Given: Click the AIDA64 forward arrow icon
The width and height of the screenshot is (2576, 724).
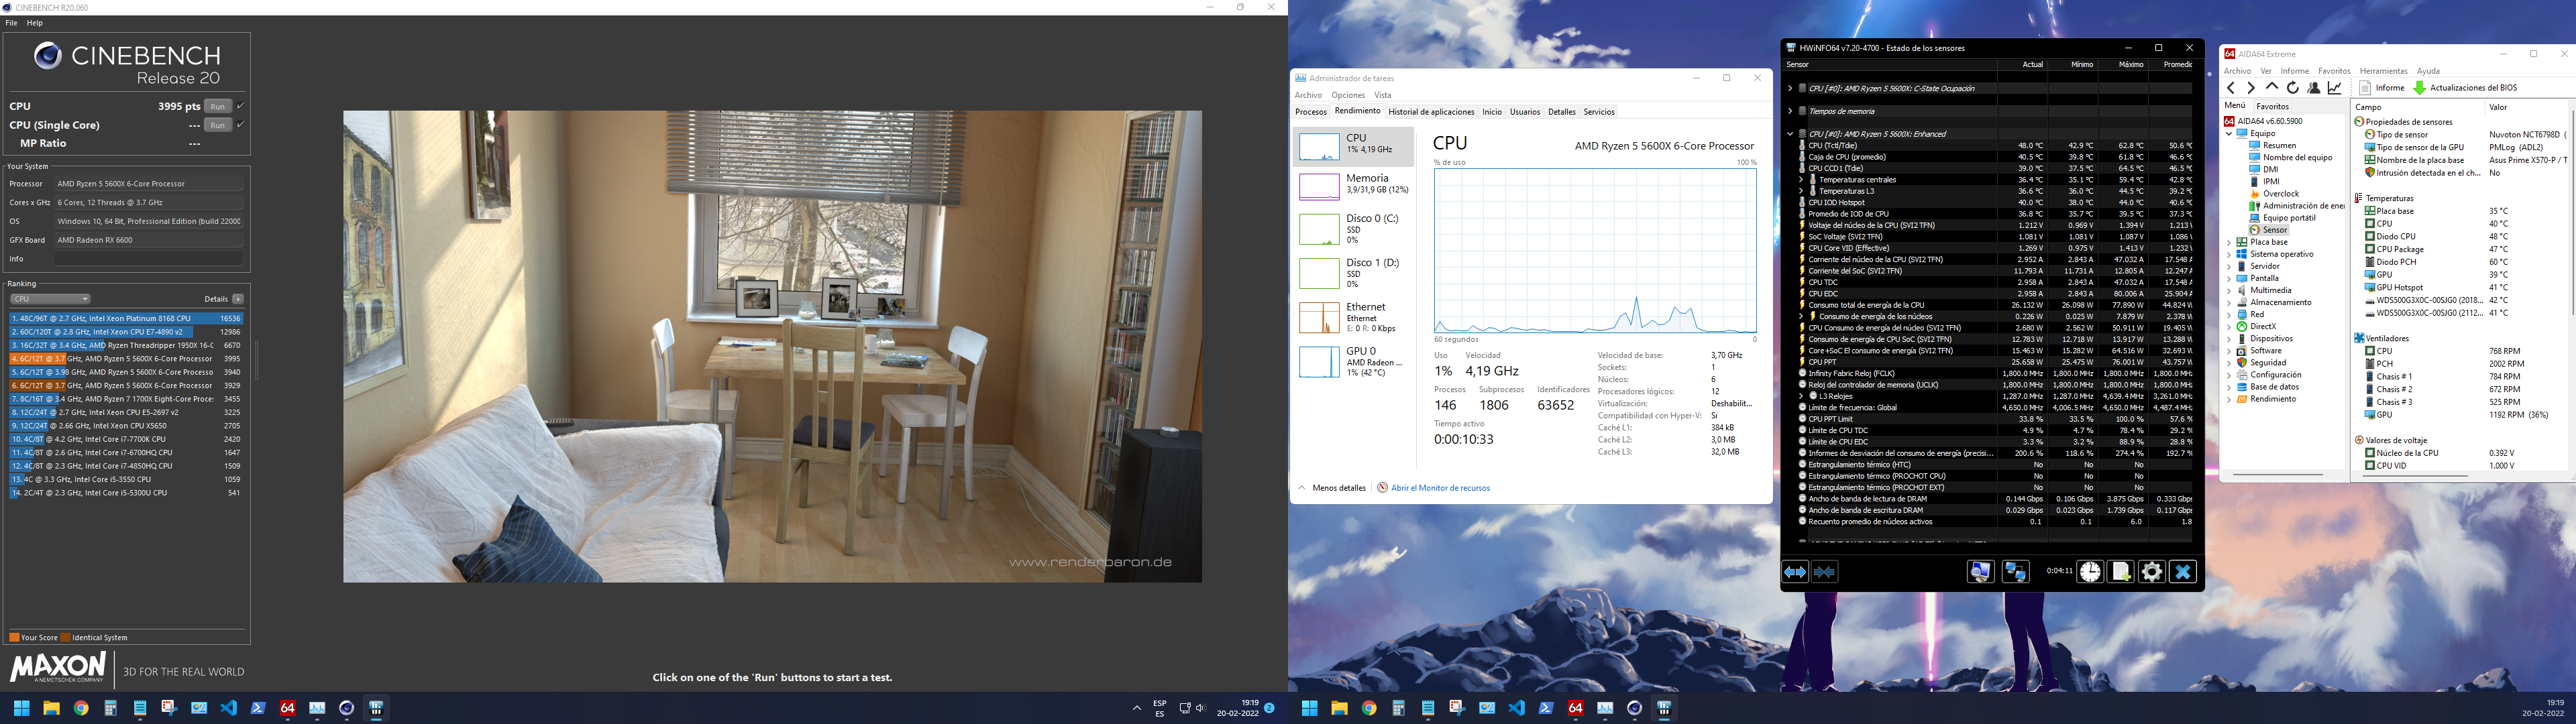Looking at the screenshot, I should (x=2251, y=88).
